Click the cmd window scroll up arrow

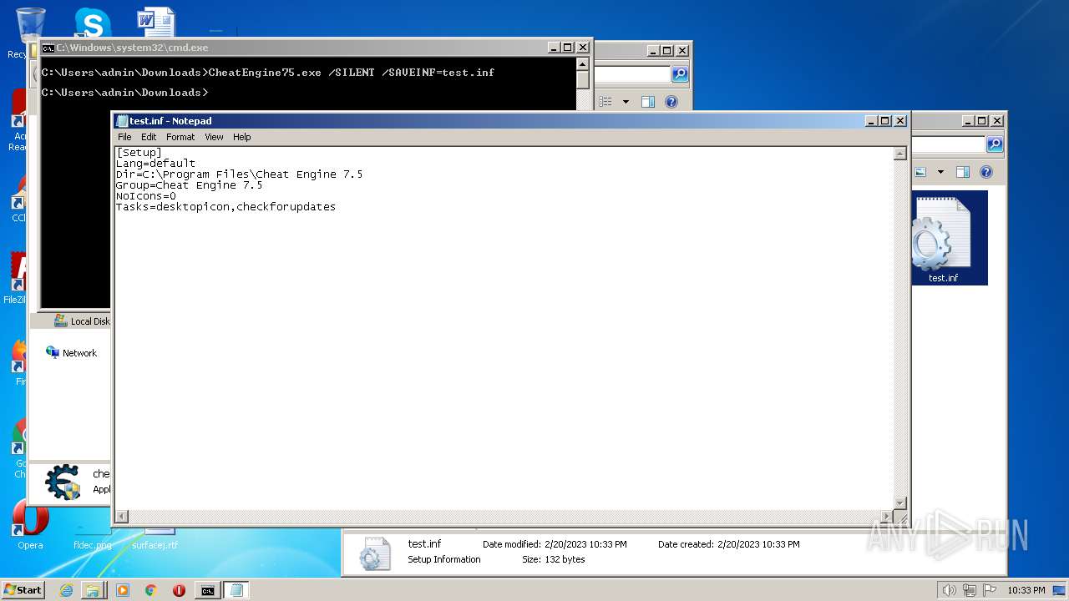coord(583,64)
